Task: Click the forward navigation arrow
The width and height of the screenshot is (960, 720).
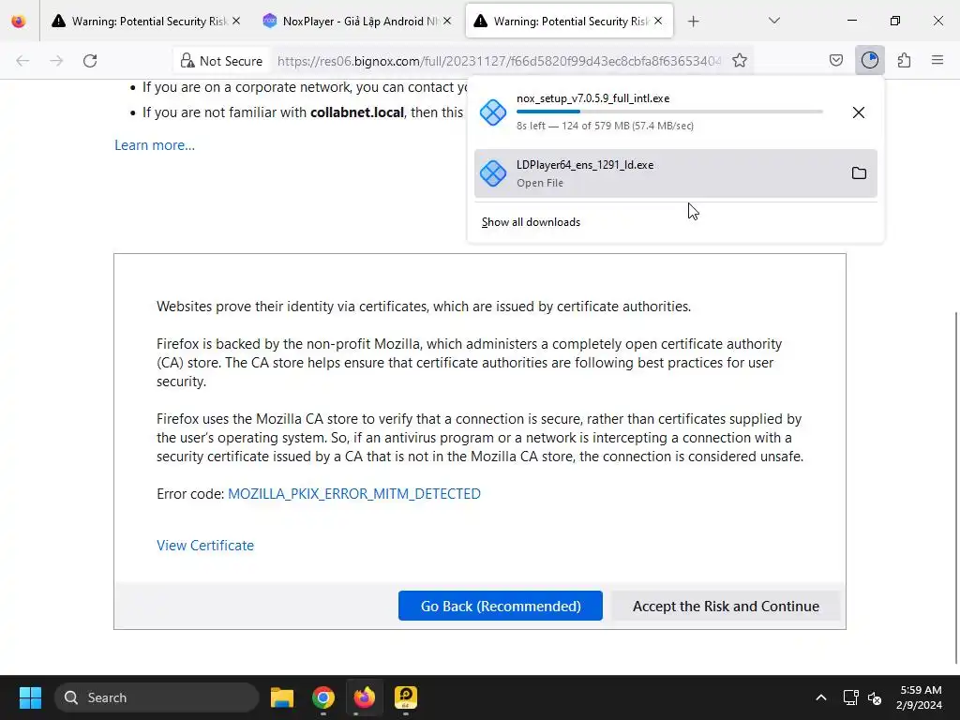Action: tap(56, 61)
